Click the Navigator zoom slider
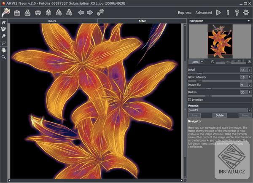 [x=231, y=62]
